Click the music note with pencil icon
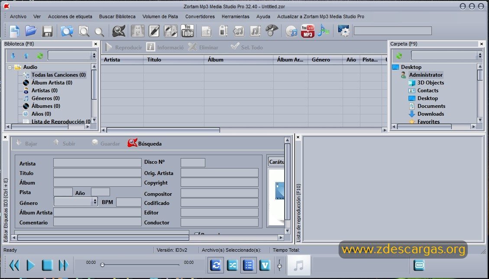 pyautogui.click(x=255, y=31)
